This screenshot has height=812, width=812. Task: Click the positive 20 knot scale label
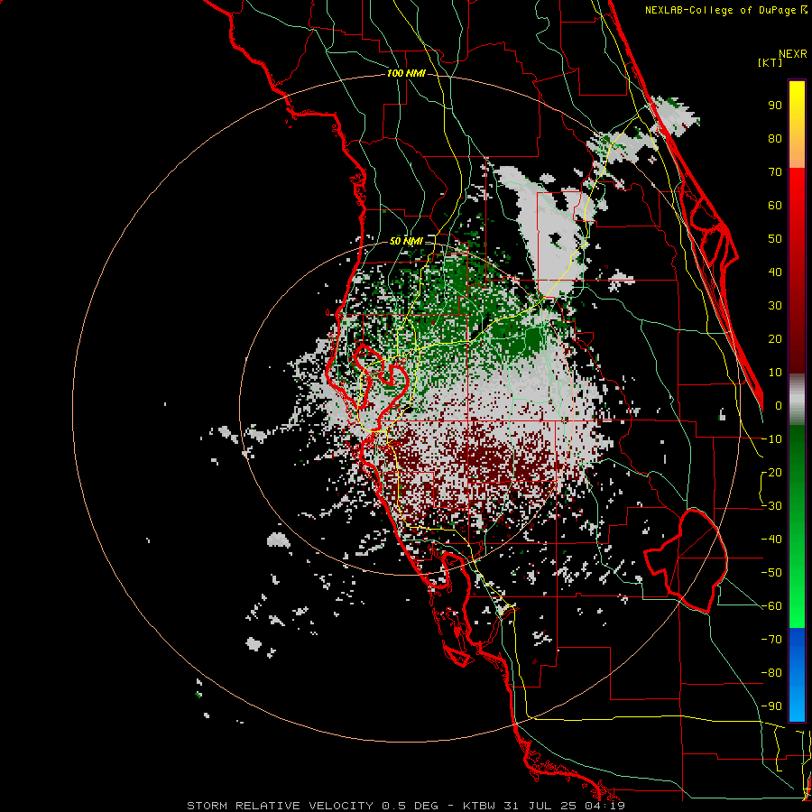[x=775, y=338]
